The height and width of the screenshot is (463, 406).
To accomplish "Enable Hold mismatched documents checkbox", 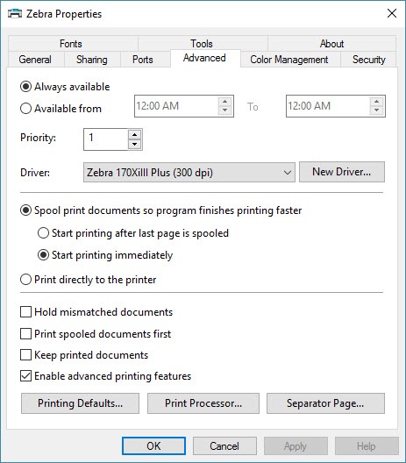I will [x=25, y=312].
